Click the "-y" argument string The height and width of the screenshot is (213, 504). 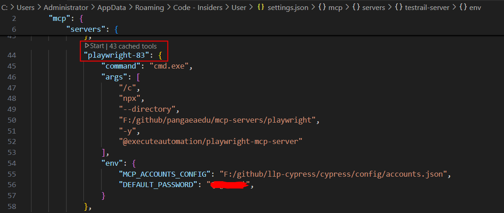pos(127,131)
